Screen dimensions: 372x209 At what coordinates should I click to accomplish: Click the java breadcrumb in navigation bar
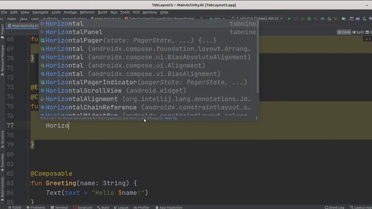(x=23, y=19)
